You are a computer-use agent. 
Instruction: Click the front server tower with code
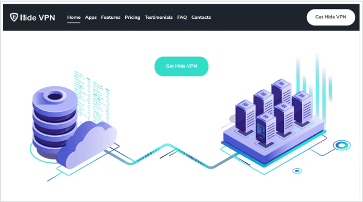pos(266,129)
